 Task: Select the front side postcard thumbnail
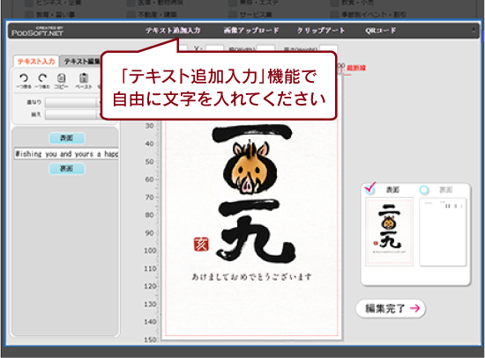390,231
